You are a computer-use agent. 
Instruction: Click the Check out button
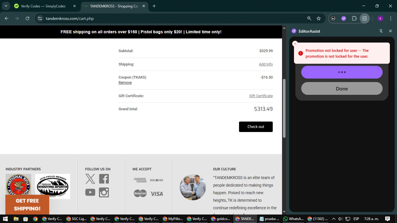[x=256, y=127]
